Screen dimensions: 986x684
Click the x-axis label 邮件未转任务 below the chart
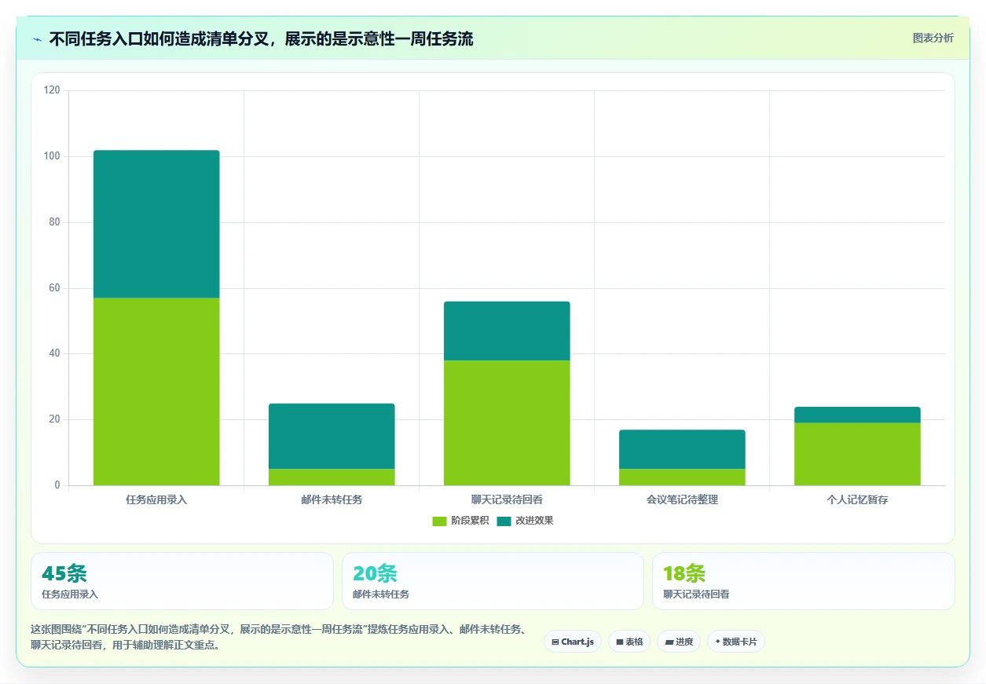pyautogui.click(x=332, y=499)
